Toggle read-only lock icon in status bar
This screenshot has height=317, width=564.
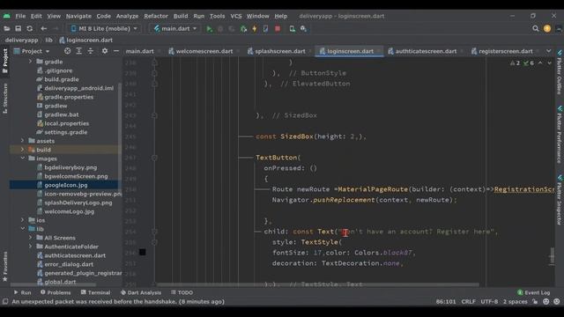(535, 302)
